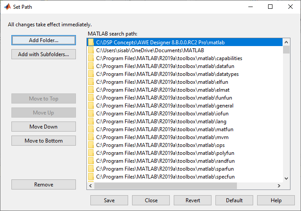
Task: Click the Move Down button
Action: click(43, 127)
